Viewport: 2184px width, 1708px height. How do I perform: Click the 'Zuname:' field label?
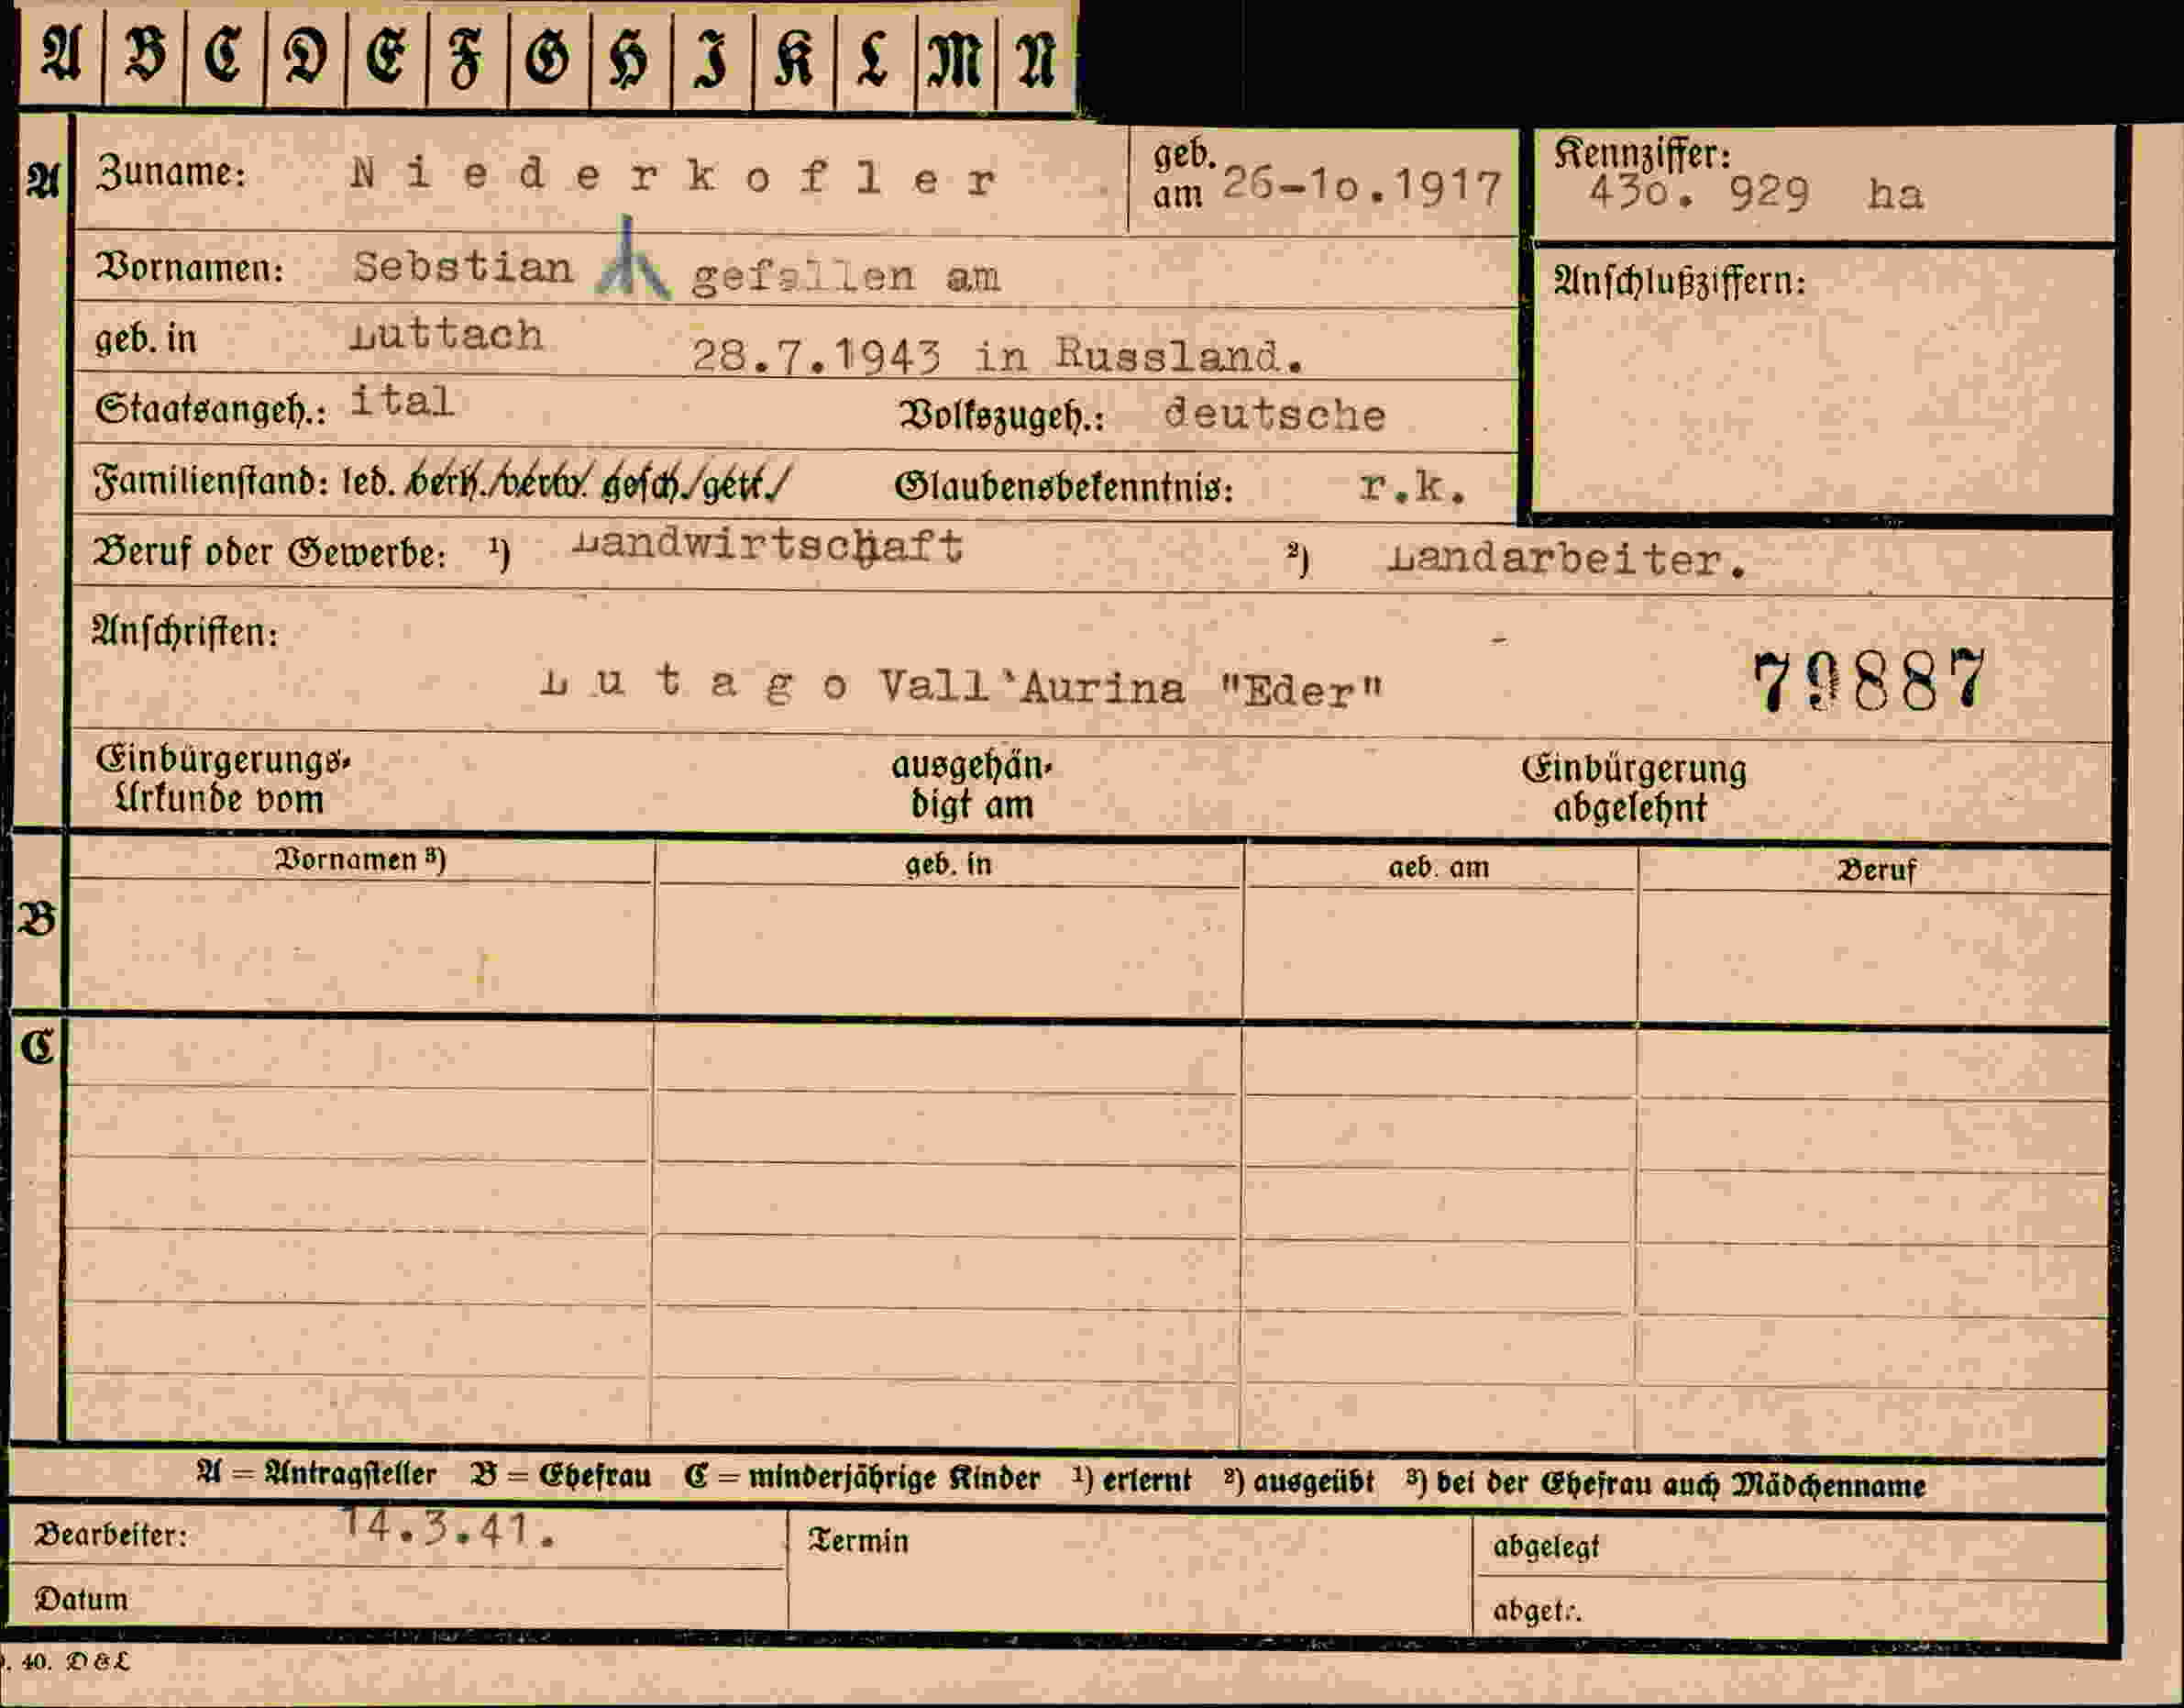171,173
